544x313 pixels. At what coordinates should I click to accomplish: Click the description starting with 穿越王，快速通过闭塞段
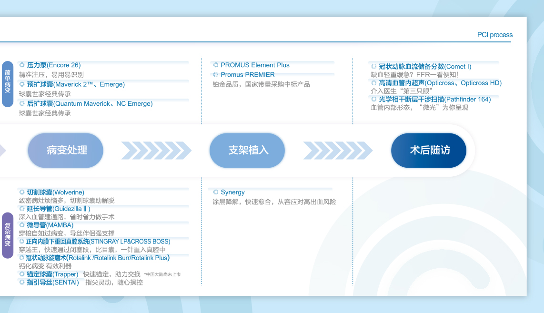[92, 250]
